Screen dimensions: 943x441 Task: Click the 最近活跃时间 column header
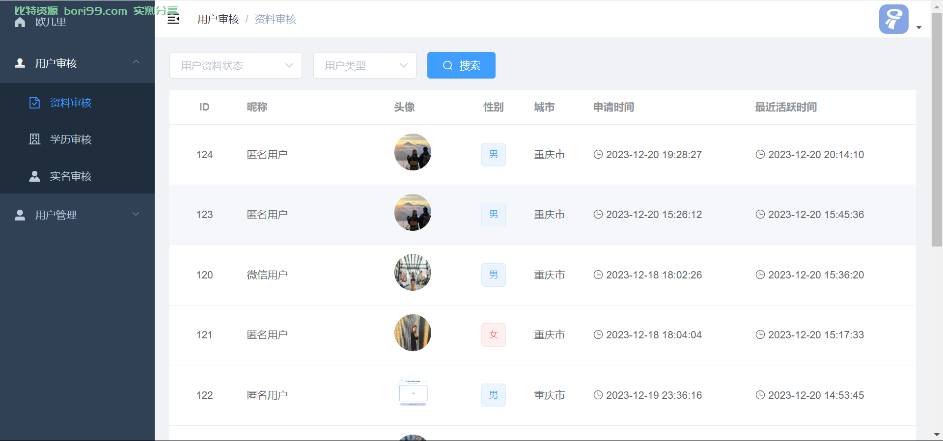tap(786, 107)
